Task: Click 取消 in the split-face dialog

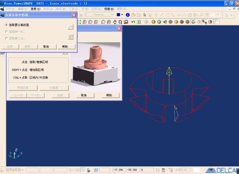Action: point(46,47)
